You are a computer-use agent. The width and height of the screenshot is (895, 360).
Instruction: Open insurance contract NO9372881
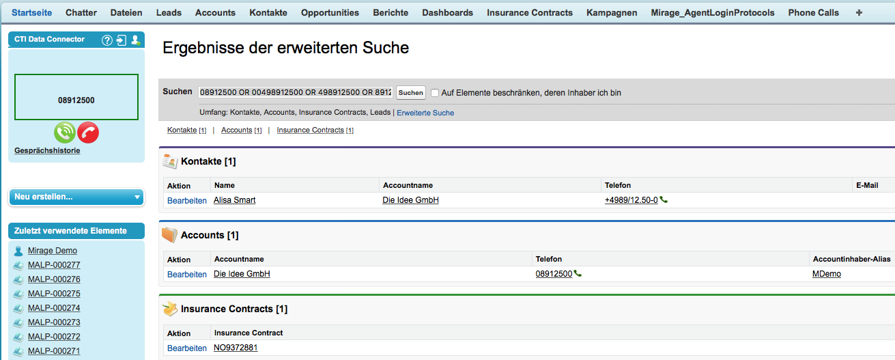(236, 348)
